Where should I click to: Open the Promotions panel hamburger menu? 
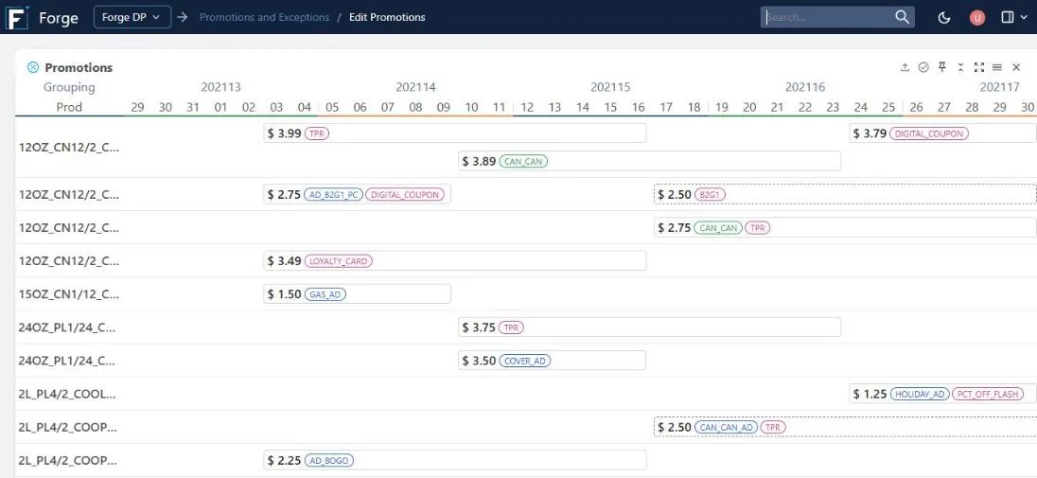coord(997,67)
